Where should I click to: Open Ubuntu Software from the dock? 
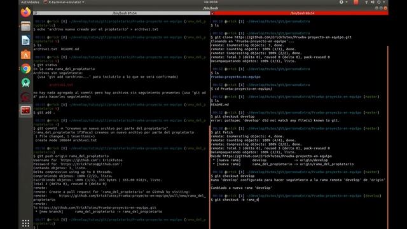click(x=25, y=55)
